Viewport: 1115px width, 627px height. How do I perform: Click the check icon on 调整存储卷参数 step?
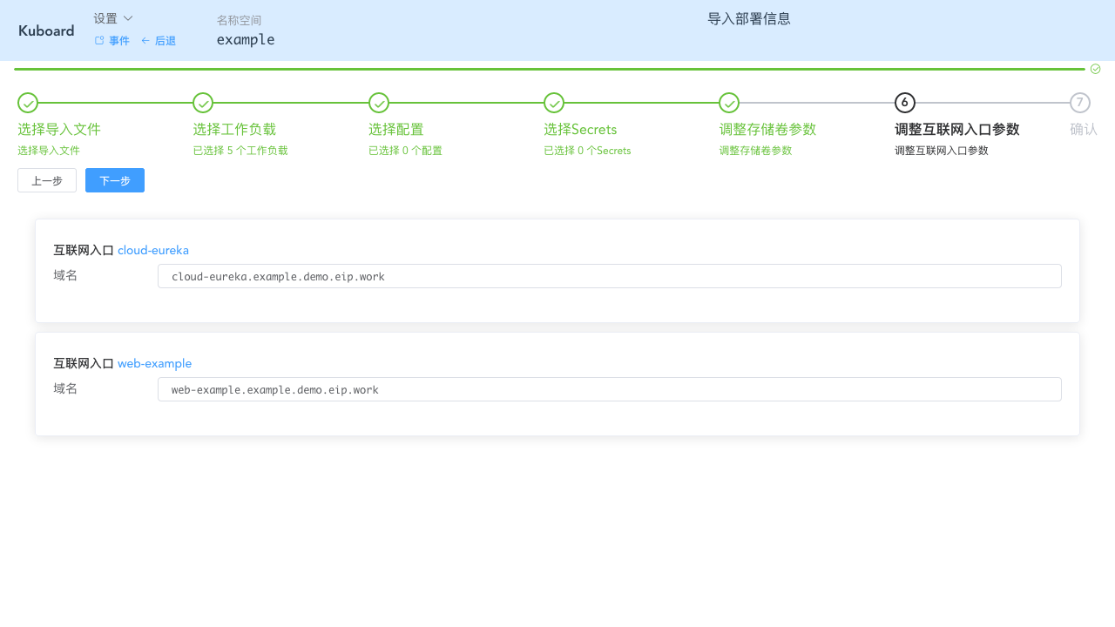pos(729,103)
